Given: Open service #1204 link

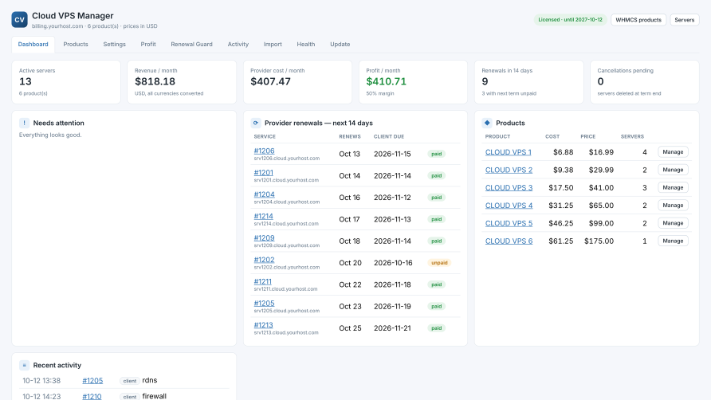Looking at the screenshot, I should [x=264, y=194].
